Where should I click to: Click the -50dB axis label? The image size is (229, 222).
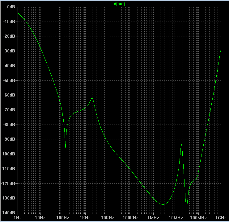(9, 80)
